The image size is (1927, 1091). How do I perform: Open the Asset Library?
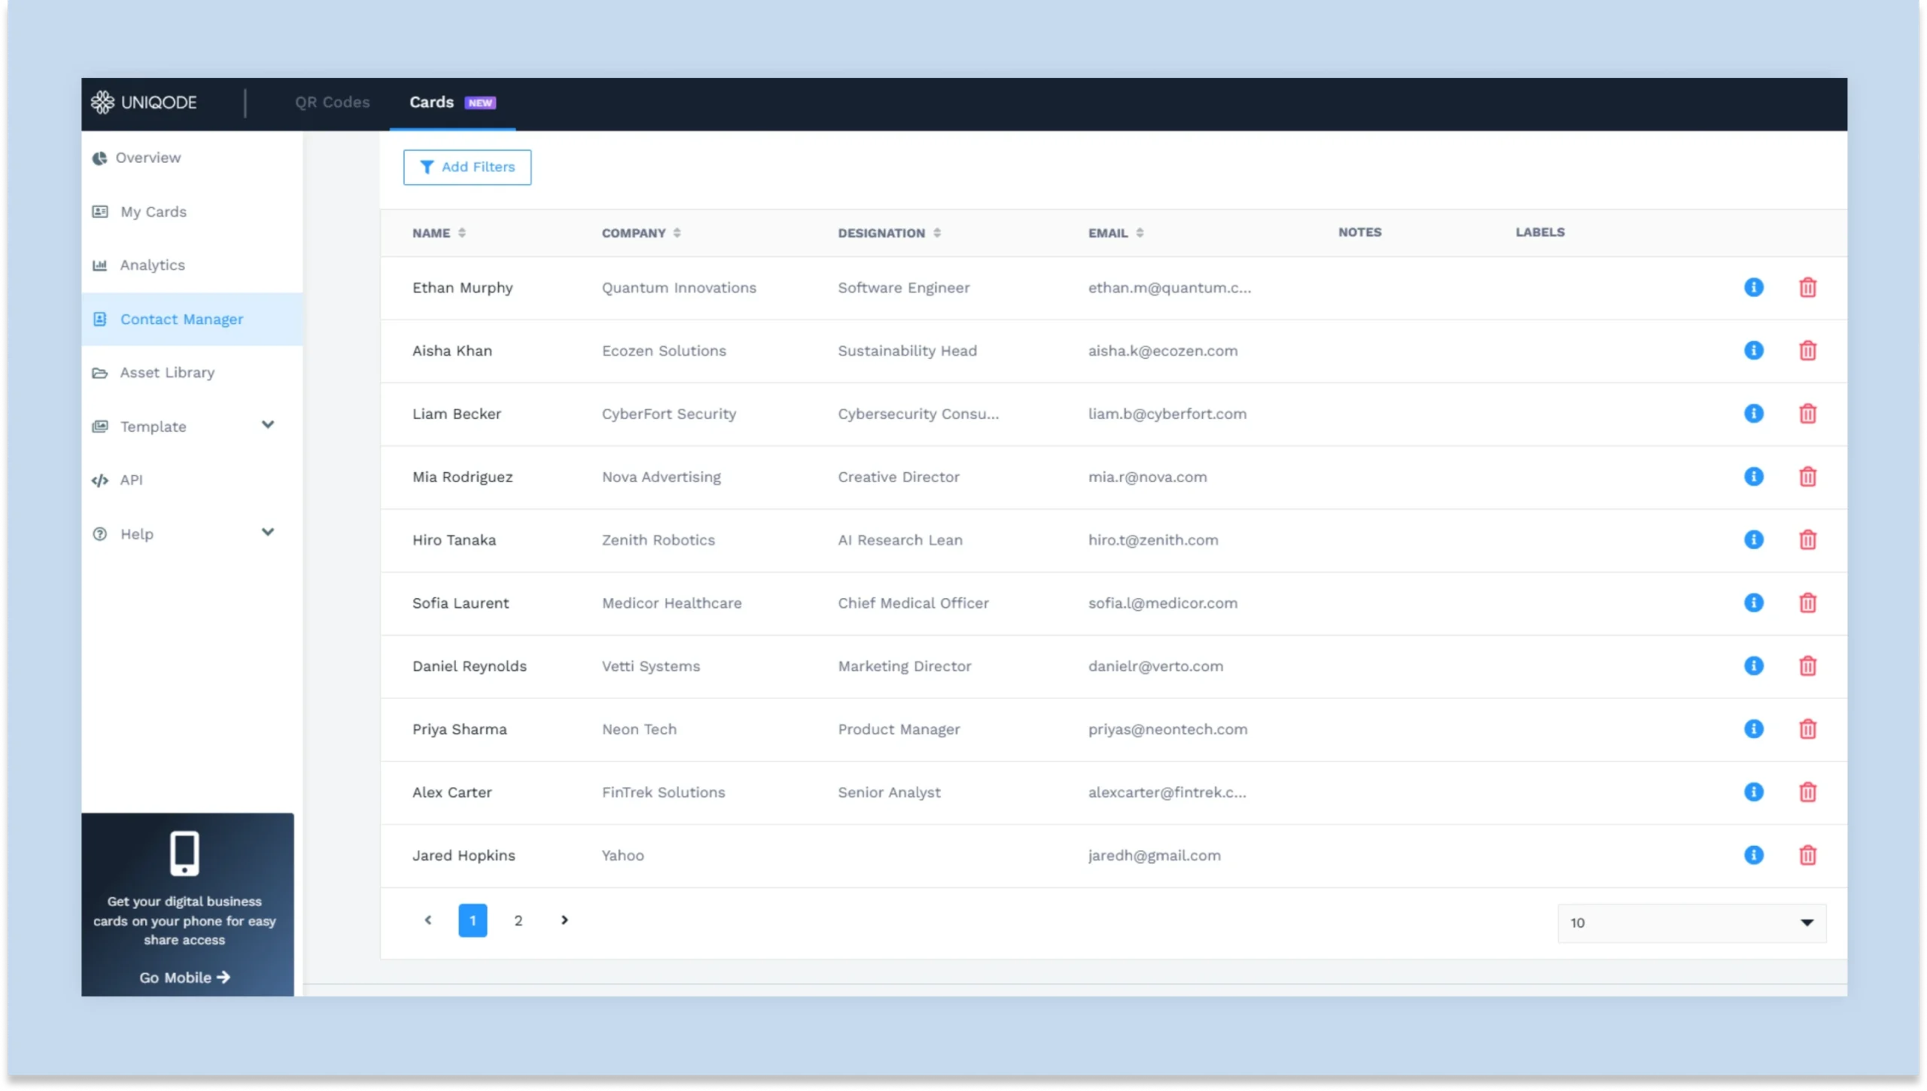pos(166,372)
